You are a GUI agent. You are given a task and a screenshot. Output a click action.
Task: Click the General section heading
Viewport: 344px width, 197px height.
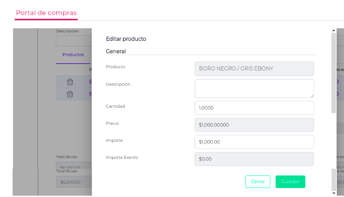[116, 51]
